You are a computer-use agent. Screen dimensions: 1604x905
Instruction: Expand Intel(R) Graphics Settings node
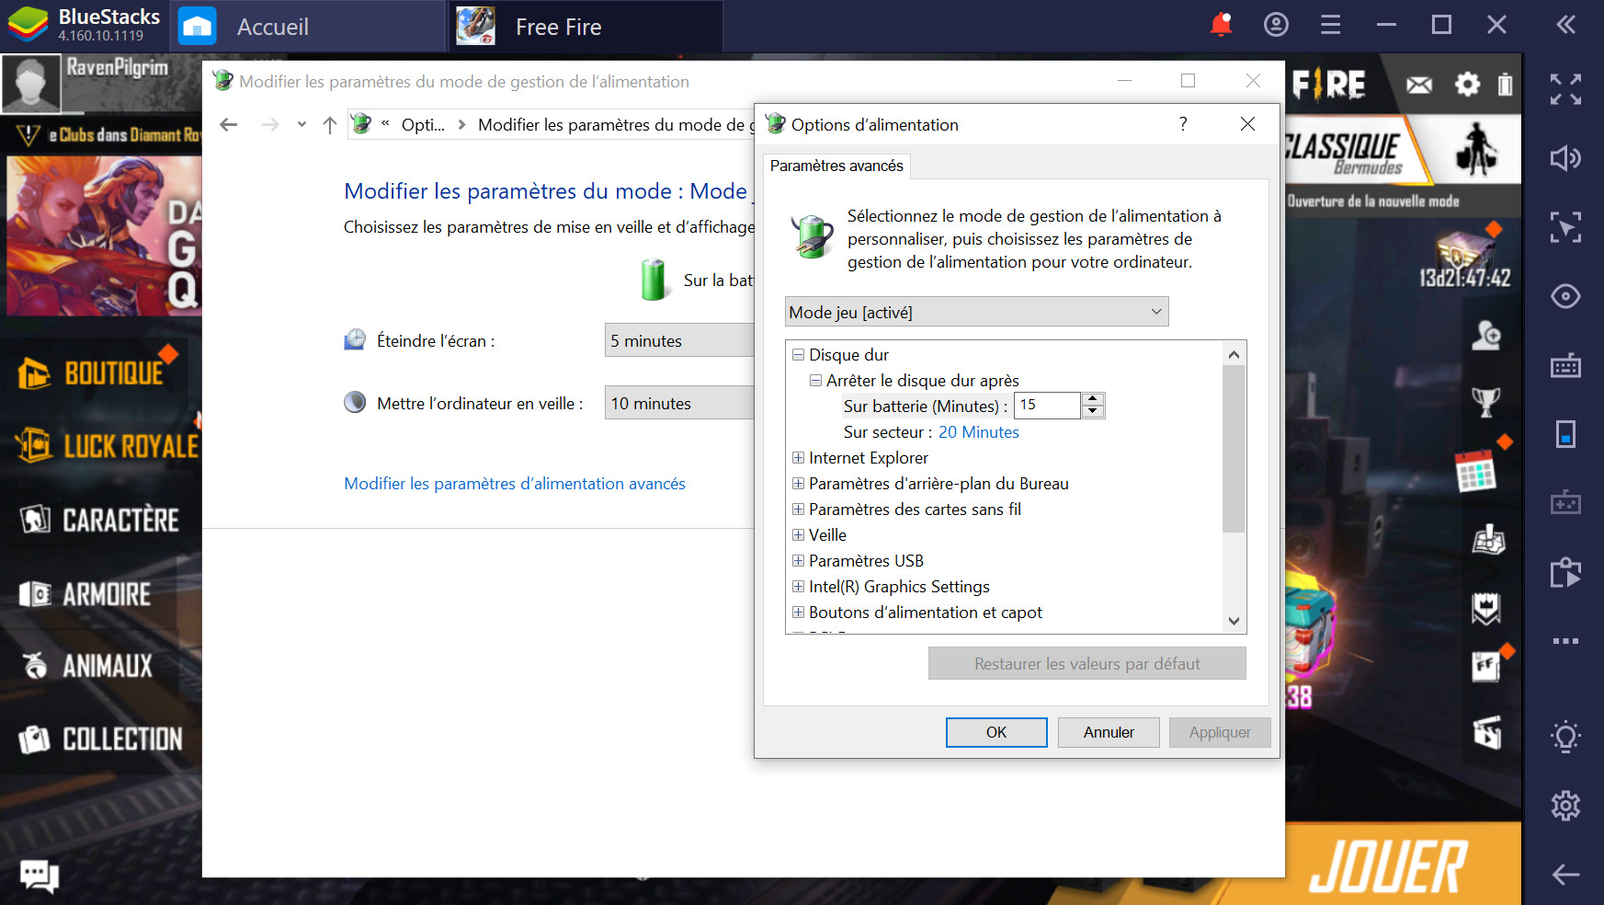(x=798, y=587)
